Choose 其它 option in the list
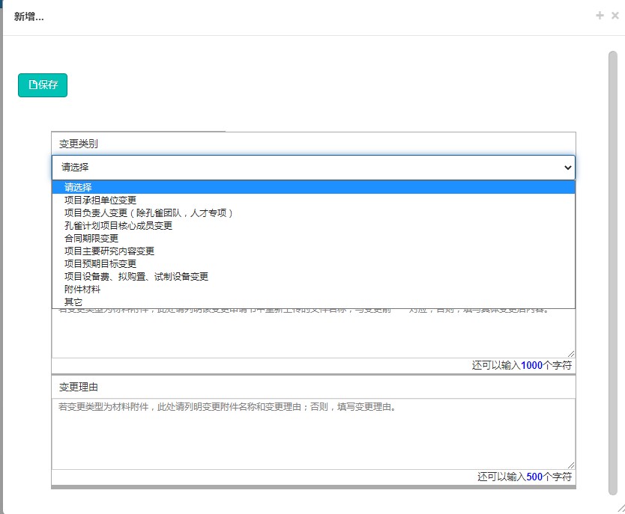The height and width of the screenshot is (514, 625). (73, 302)
